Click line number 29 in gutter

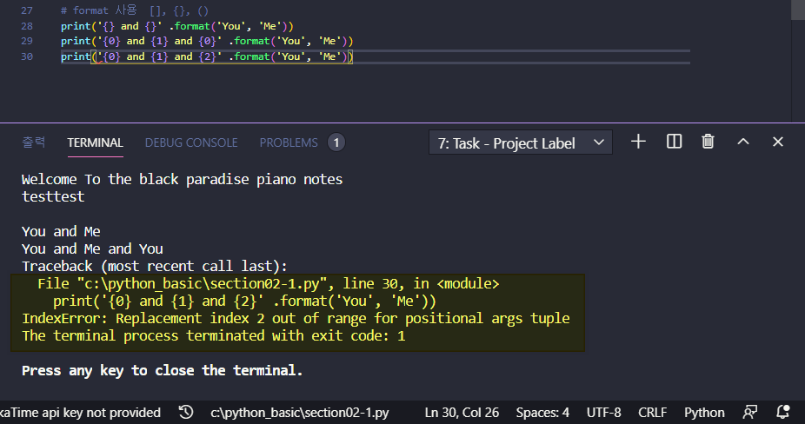pos(27,41)
